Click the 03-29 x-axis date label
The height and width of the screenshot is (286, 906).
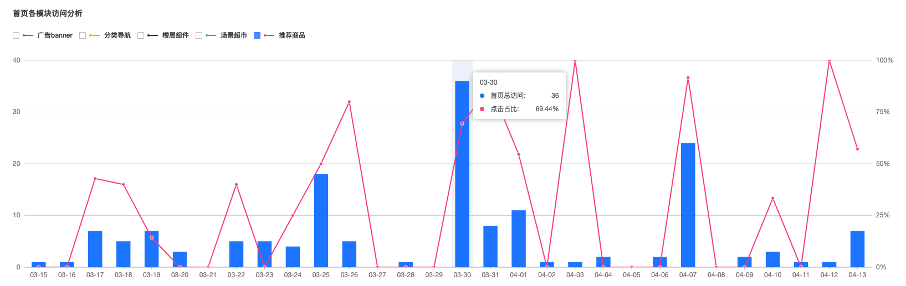coord(434,275)
